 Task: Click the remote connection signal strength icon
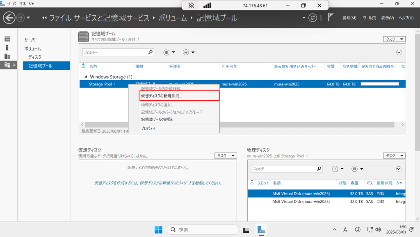click(x=207, y=5)
